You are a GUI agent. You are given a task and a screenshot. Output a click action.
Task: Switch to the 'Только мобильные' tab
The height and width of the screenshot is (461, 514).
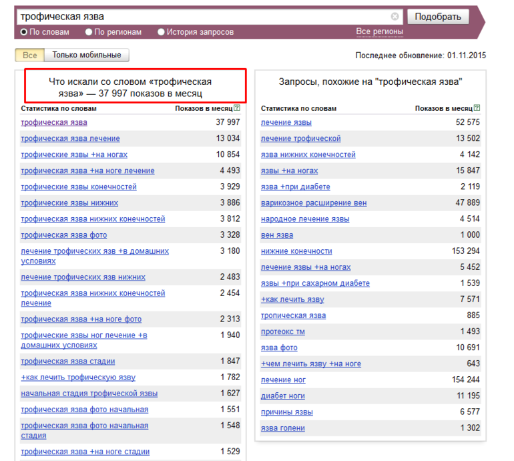87,55
